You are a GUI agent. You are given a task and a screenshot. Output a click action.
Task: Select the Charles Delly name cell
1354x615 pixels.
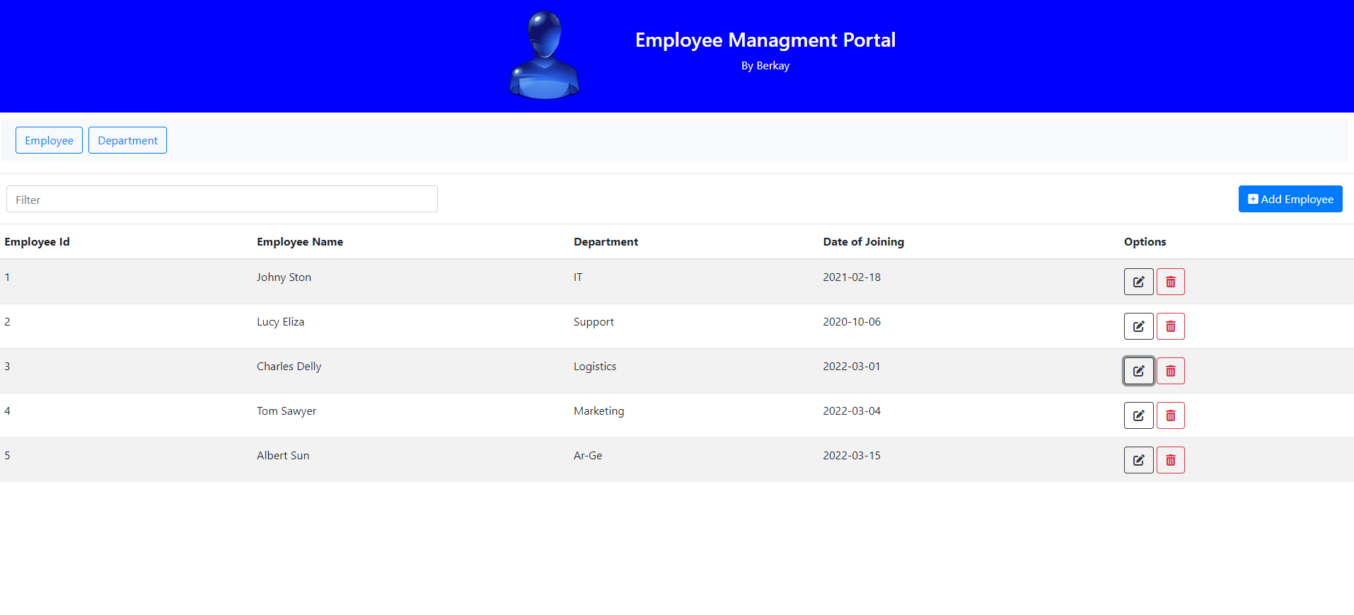click(289, 367)
